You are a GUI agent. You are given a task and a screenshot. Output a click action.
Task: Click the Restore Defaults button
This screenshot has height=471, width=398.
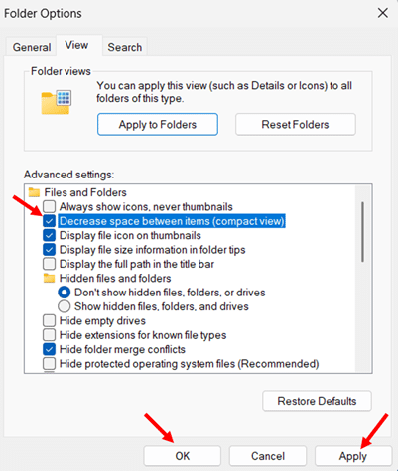(317, 401)
